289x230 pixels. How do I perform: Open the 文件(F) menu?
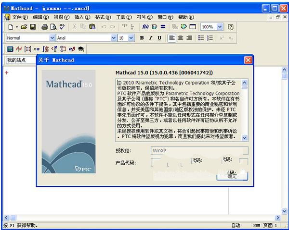coord(20,17)
